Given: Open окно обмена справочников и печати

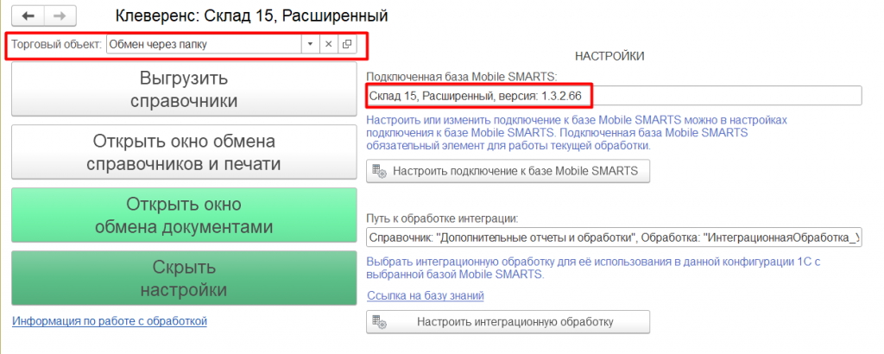Looking at the screenshot, I should click(x=184, y=152).
